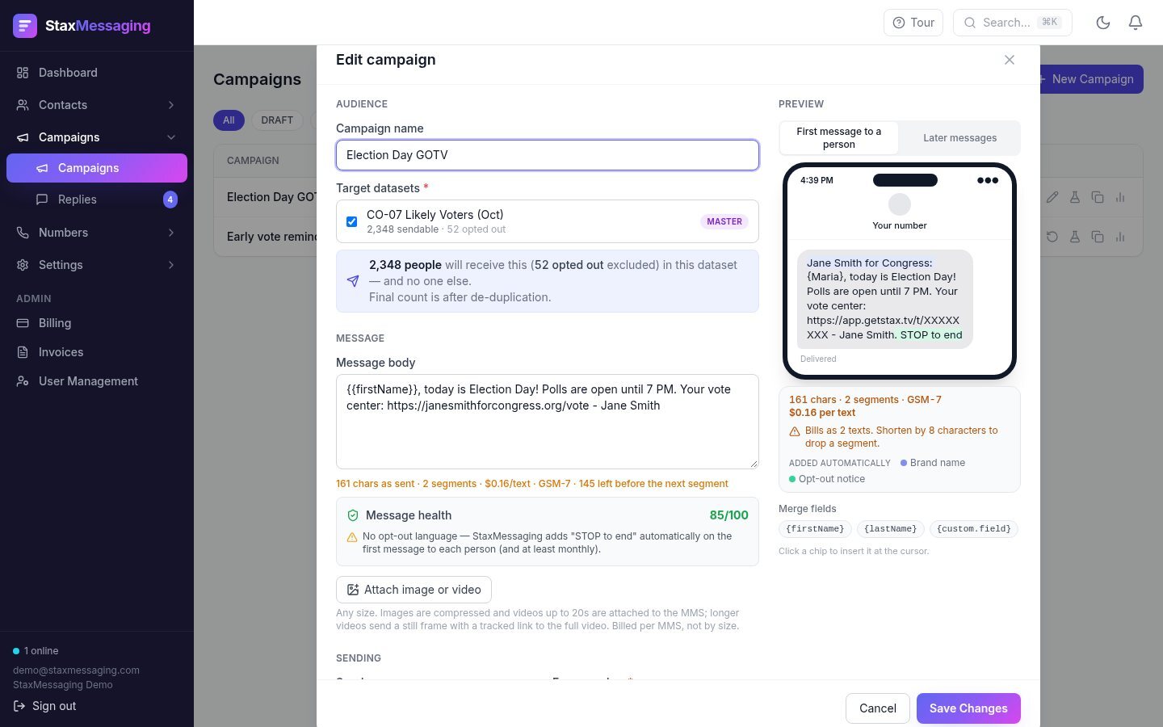Open Billing admin page
The height and width of the screenshot is (727, 1163).
(97, 323)
